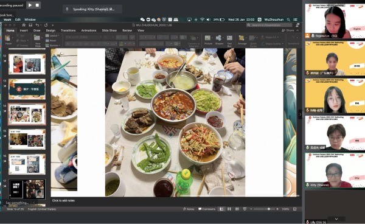
Task: Click the Wi-Fi status icon
Action: click(202, 19)
